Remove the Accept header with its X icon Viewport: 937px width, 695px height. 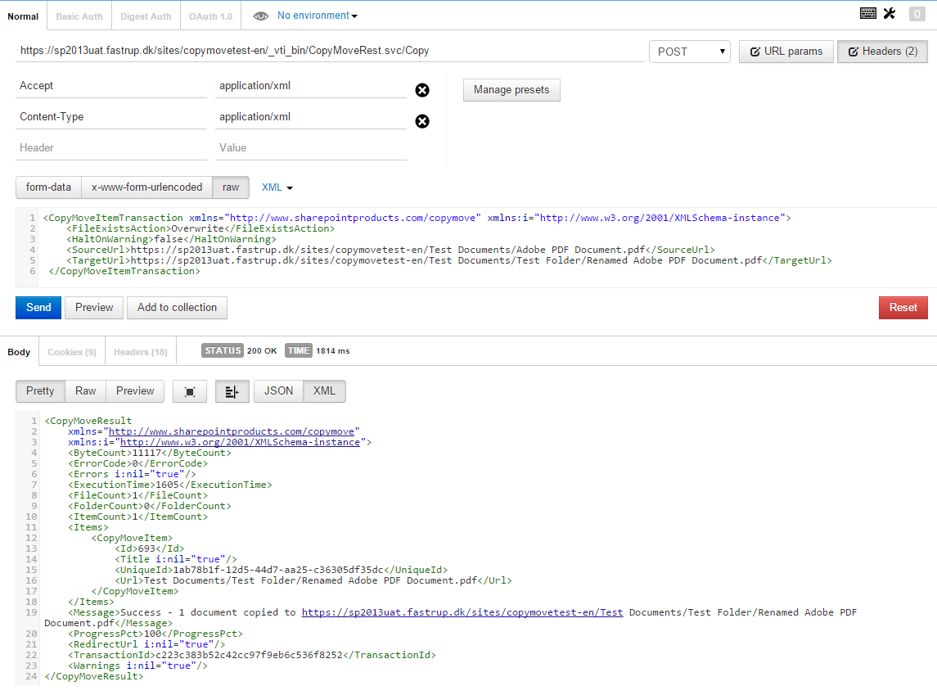422,90
